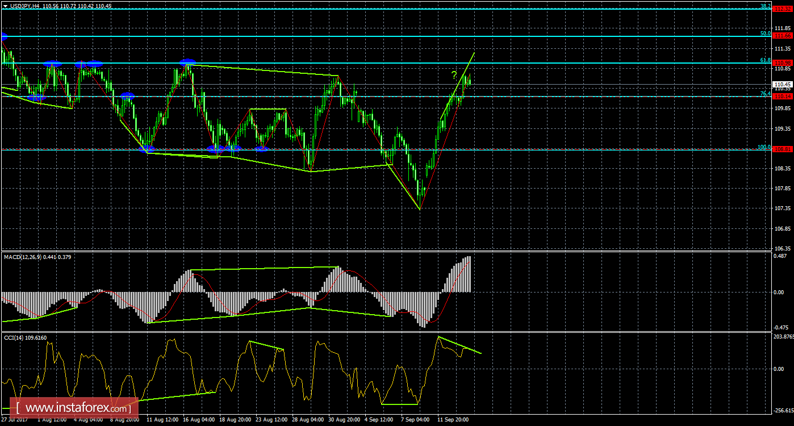Select the red 108.81 price tag
The height and width of the screenshot is (426, 794).
click(783, 149)
